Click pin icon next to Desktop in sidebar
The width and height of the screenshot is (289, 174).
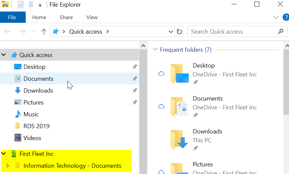pos(135,67)
